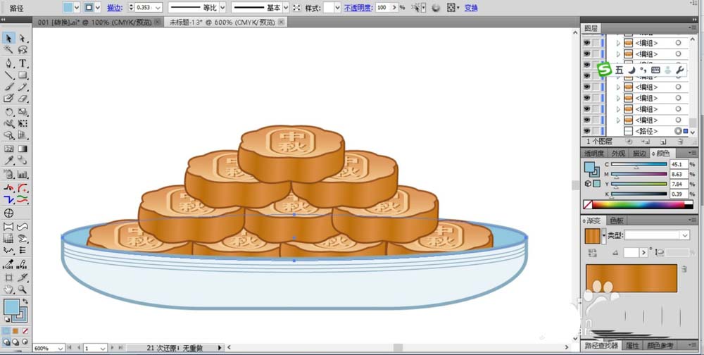The width and height of the screenshot is (704, 355).
Task: Select the Zoom magnifier tool
Action: (23, 289)
